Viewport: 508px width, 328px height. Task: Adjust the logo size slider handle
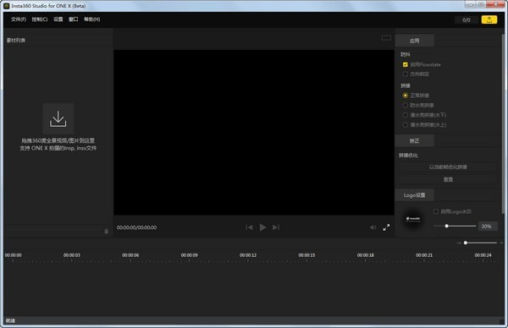pos(446,226)
